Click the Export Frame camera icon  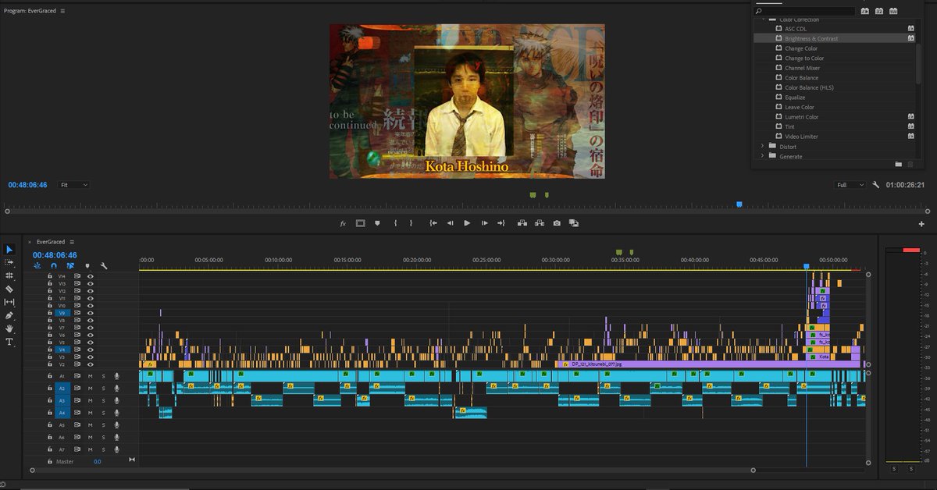click(557, 223)
